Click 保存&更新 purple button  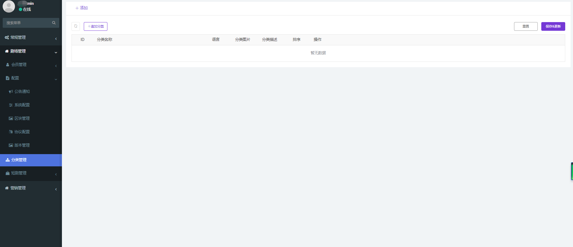tap(553, 26)
